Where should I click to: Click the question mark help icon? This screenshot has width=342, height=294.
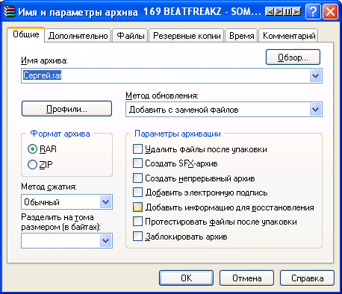pyautogui.click(x=313, y=12)
